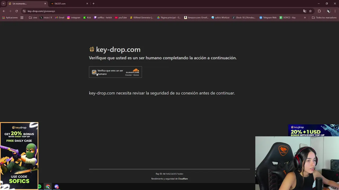Click Chrome icon in taskbar

[x=48, y=187]
